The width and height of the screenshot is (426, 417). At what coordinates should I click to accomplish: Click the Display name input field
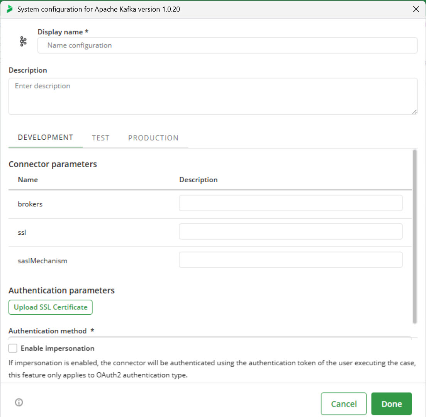pyautogui.click(x=227, y=45)
